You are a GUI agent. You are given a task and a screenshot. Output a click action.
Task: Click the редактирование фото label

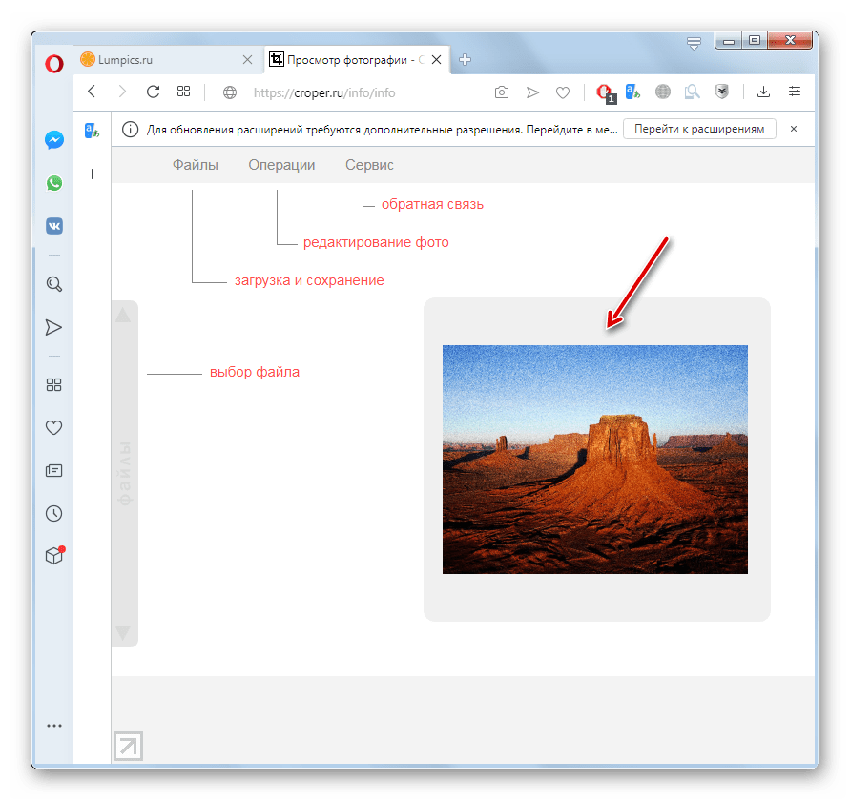[376, 242]
